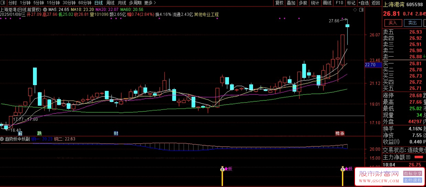This screenshot has height=187, width=426.
Task: Click the small icon beside 主力净额
Action: pos(408,157)
